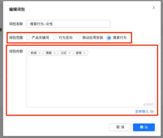Click the 词包名称 input field
Viewport: 163px width, 138px height.
point(68,24)
